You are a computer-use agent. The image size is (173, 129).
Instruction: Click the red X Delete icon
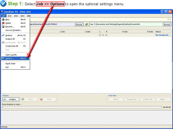point(3,23)
